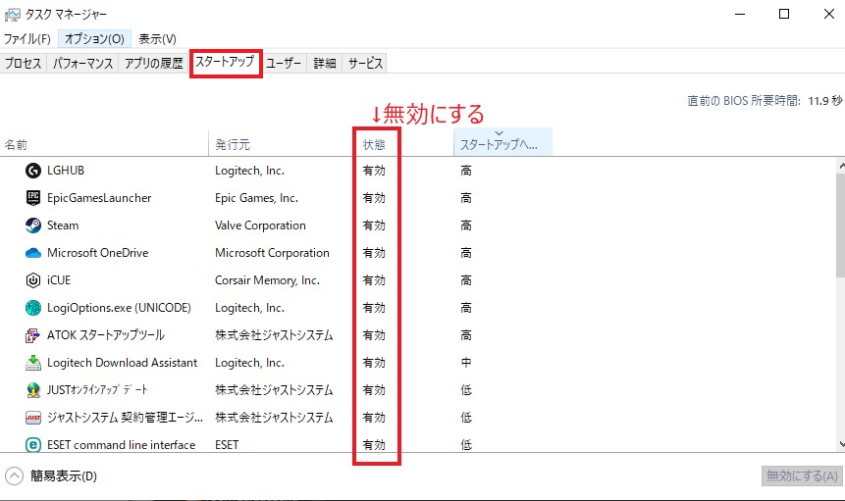
Task: Sort by the 名前 column header
Action: pos(103,144)
